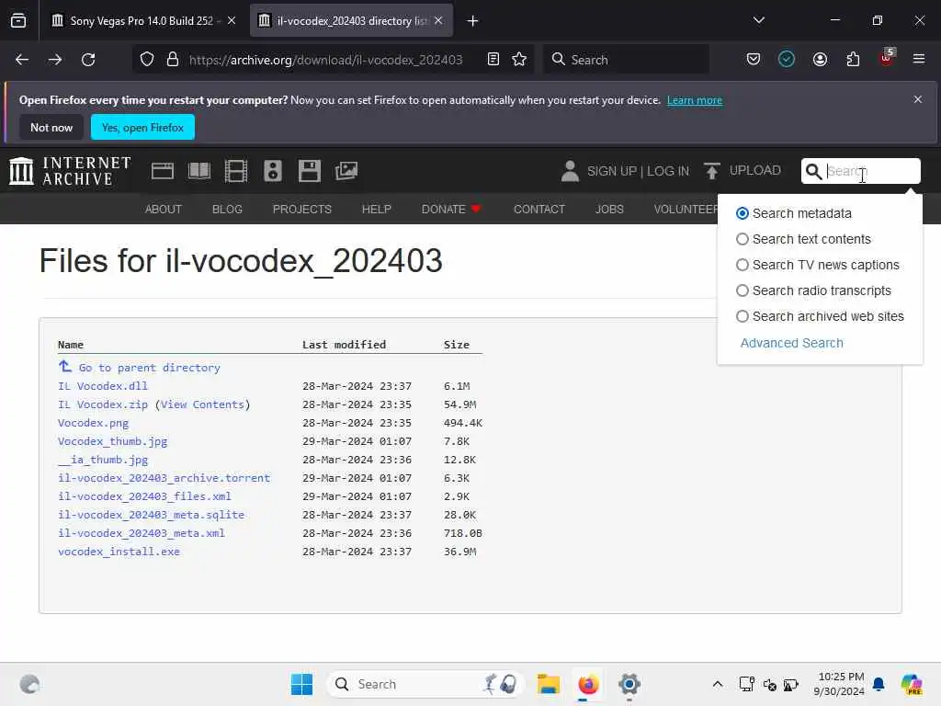Open il-vocodex_202403_archive.torrent link

coord(164,478)
